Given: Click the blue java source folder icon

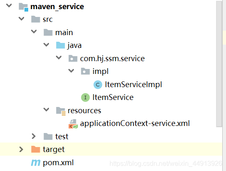Looking at the screenshot, I should click(61, 45).
